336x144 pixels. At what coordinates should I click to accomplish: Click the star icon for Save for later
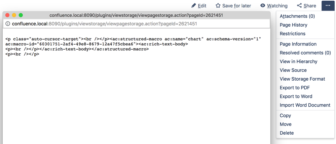click(218, 6)
